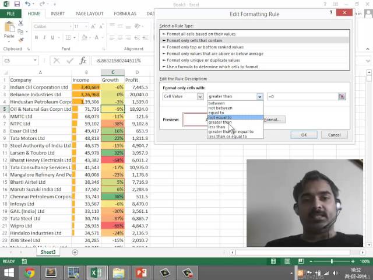Open the Name Box dropdown arrow

[x=35, y=61]
